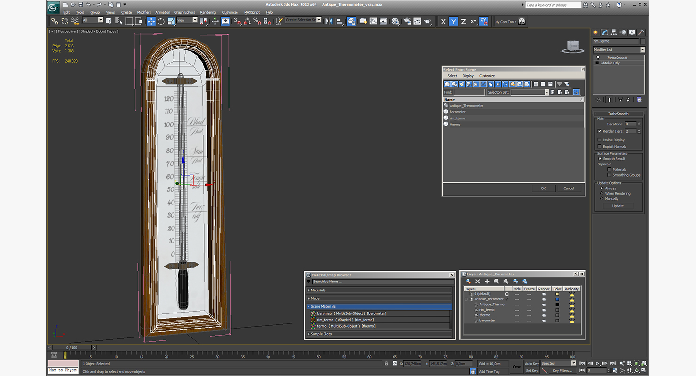Image resolution: width=696 pixels, height=376 pixels.
Task: Enable Isoline Display checkbox
Action: (600, 140)
